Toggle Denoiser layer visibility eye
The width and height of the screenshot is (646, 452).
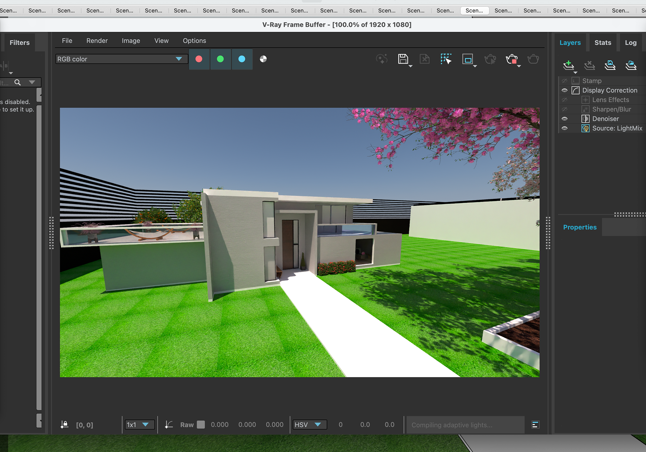tap(565, 119)
